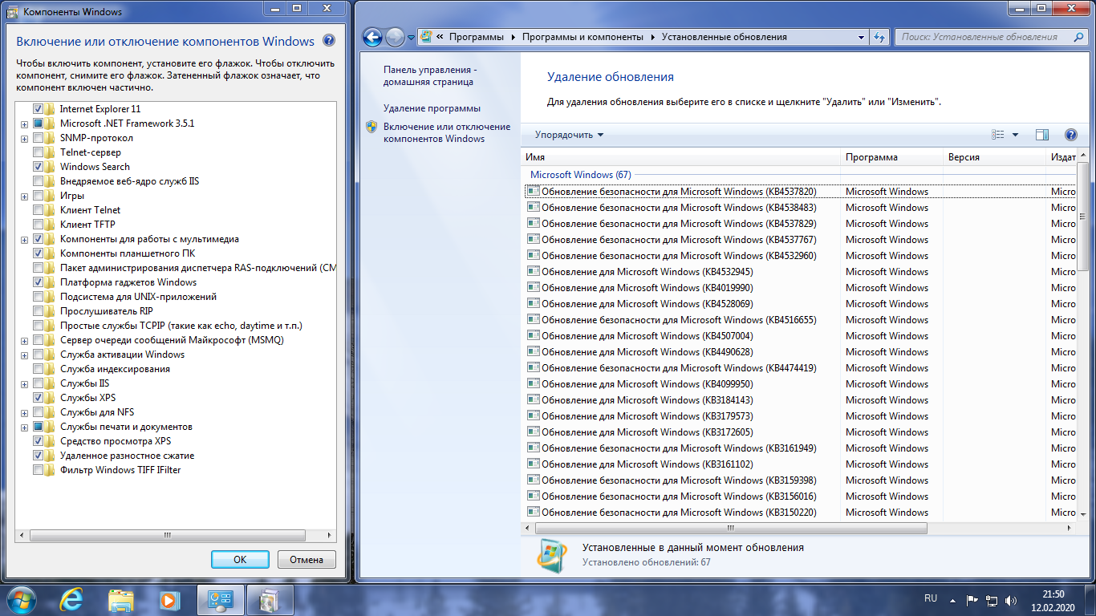Switch to Control Panel taskbar button
The width and height of the screenshot is (1096, 616).
(x=220, y=599)
